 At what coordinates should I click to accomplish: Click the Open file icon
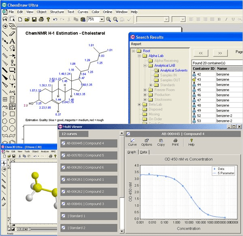pos(27,19)
